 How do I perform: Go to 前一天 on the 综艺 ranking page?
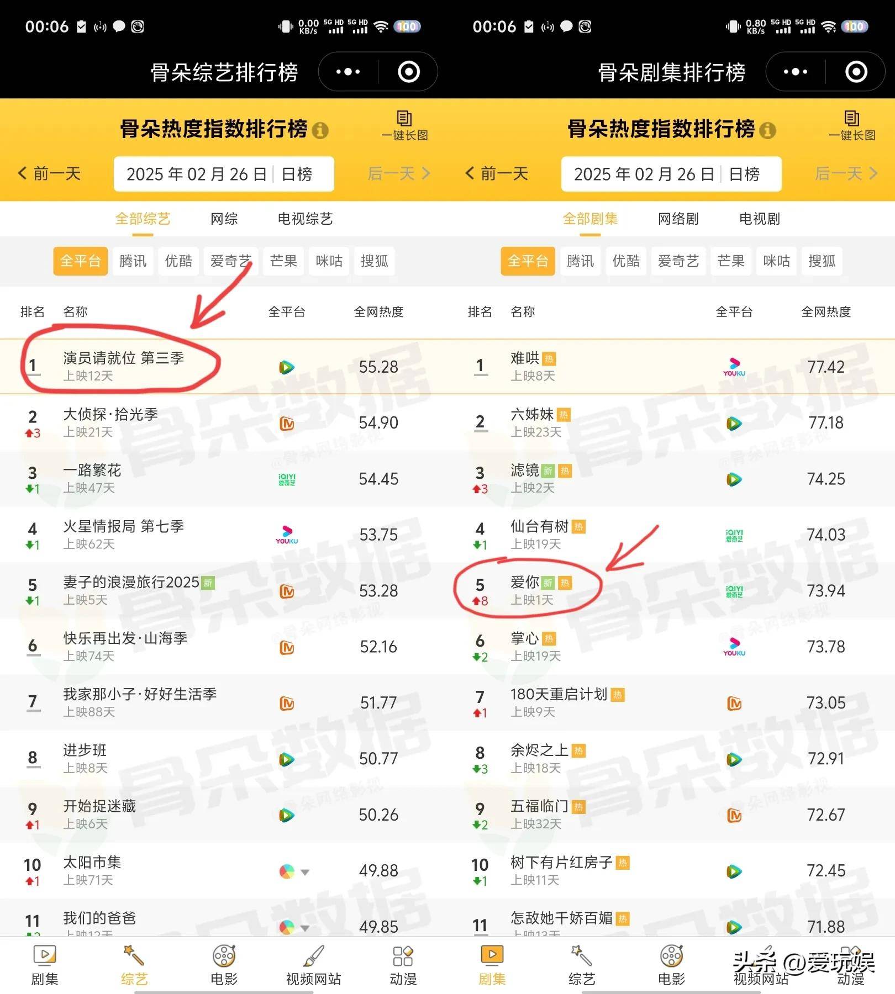(x=50, y=174)
